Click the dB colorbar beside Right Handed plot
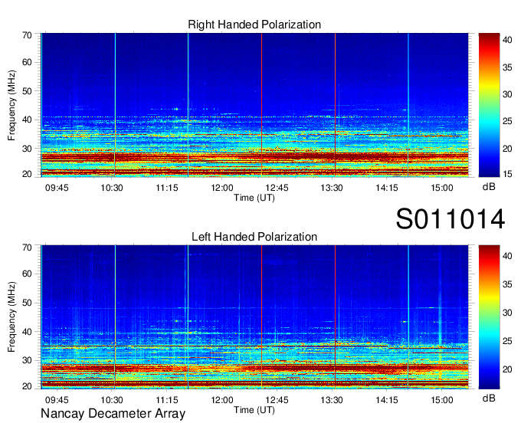The image size is (521, 423). click(489, 105)
